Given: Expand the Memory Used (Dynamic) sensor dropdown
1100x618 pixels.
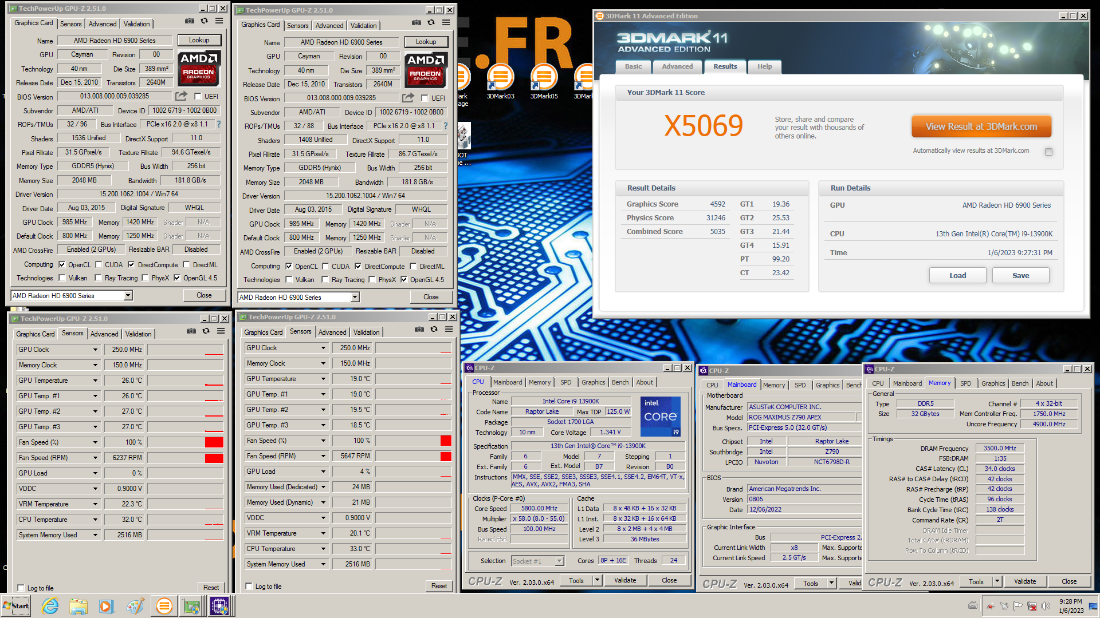Looking at the screenshot, I should tap(323, 502).
